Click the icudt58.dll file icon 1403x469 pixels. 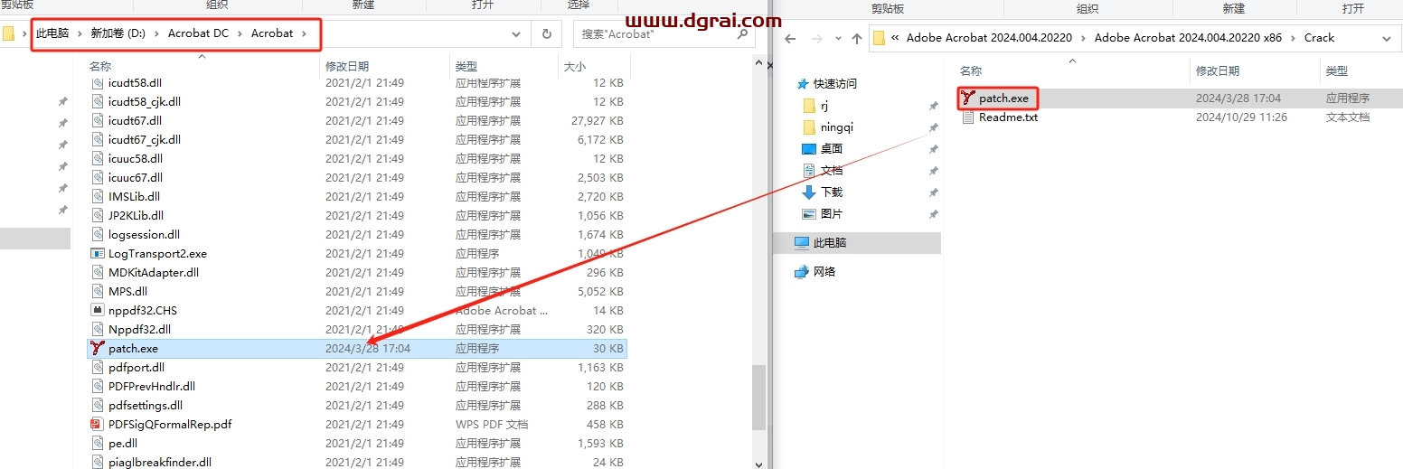point(98,82)
